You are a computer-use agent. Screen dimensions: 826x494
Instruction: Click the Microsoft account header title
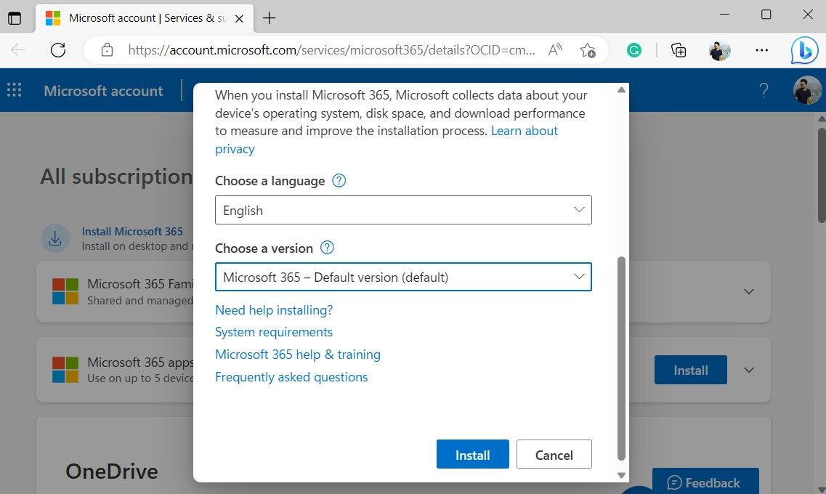103,91
